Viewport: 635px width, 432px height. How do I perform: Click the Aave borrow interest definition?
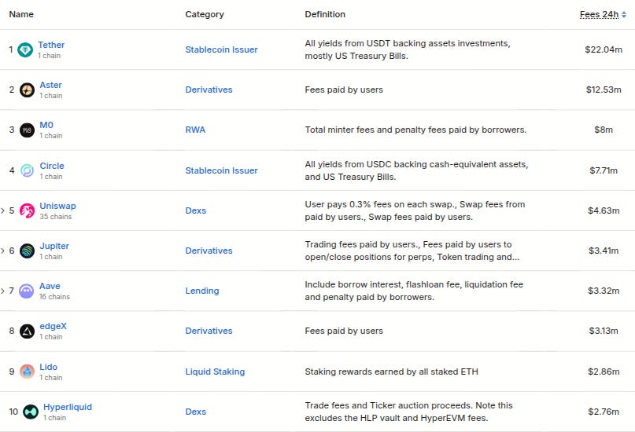click(x=414, y=291)
